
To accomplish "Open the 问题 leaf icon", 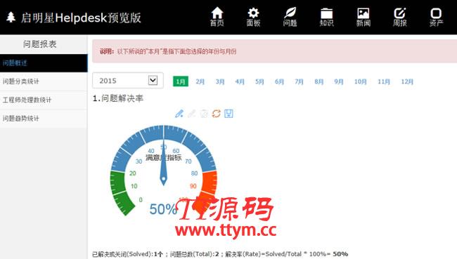I will 290,17.
